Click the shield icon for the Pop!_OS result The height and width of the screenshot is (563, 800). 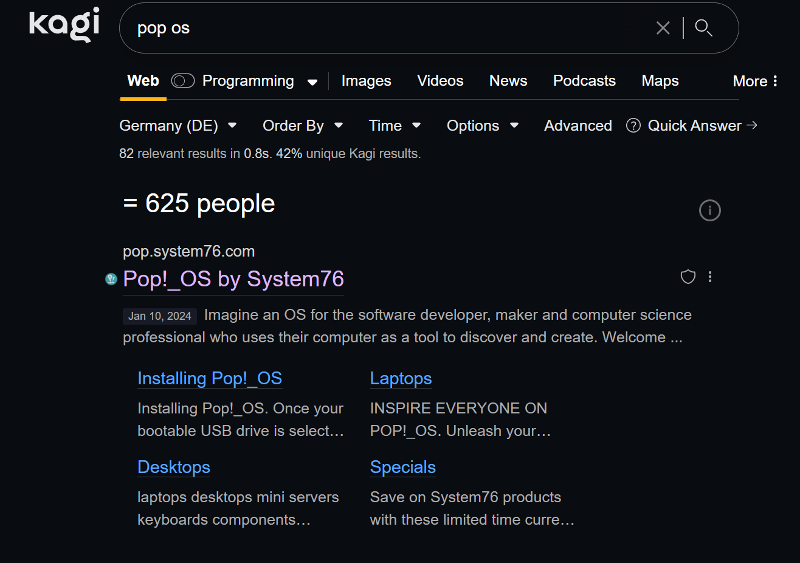click(688, 277)
